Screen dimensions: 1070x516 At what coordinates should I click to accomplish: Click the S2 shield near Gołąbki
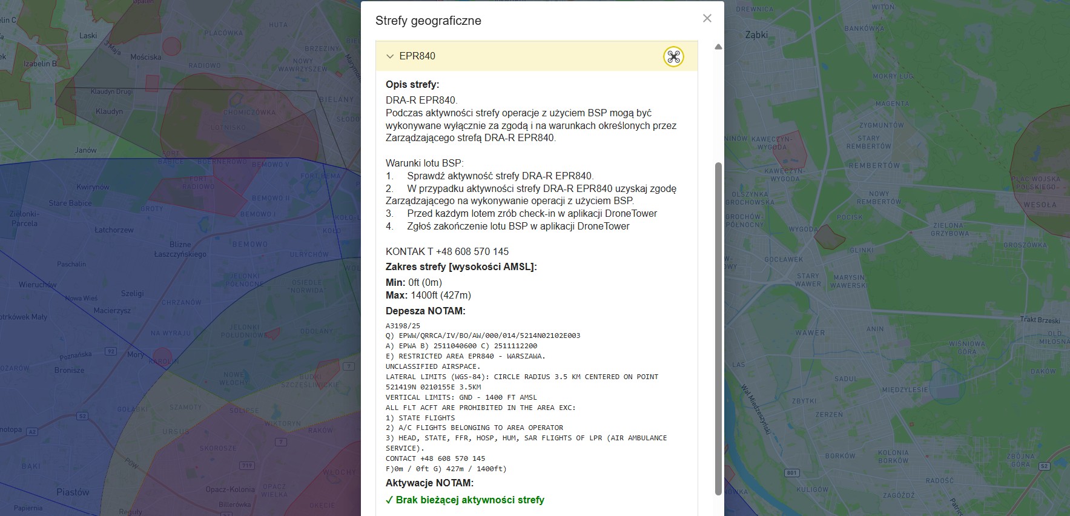point(82,416)
